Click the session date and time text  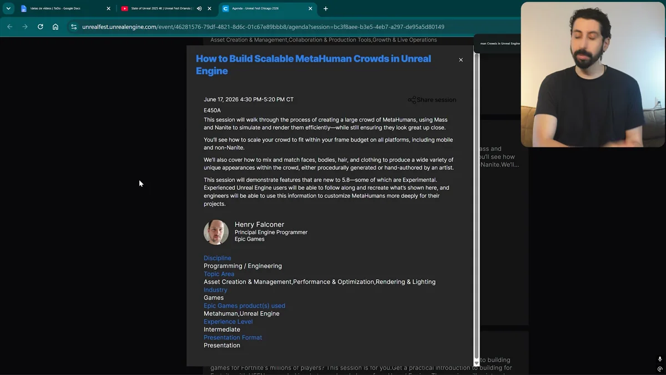[249, 99]
